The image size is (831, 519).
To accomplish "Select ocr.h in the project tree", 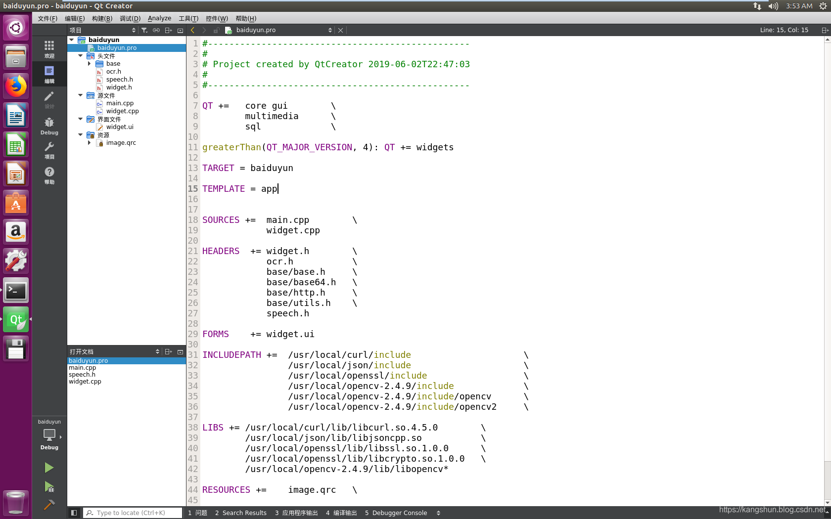I will (x=113, y=72).
